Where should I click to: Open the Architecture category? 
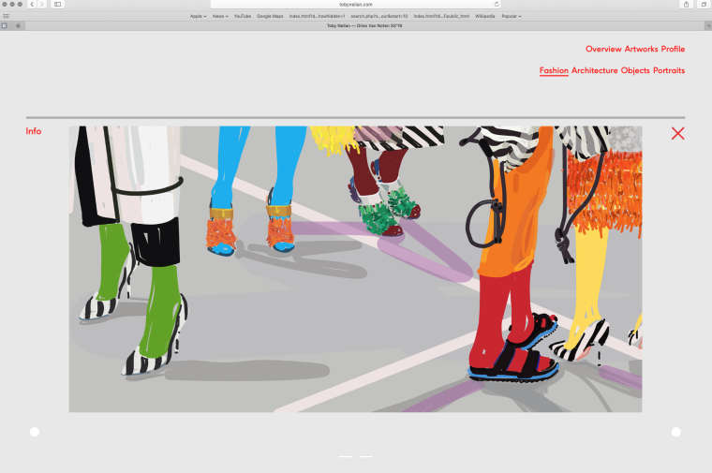594,70
